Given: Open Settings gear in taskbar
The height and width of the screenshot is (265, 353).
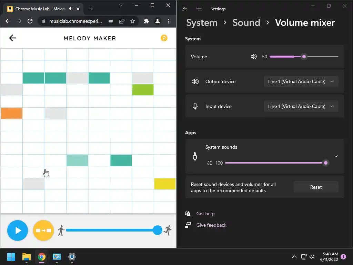Looking at the screenshot, I should click(x=72, y=257).
